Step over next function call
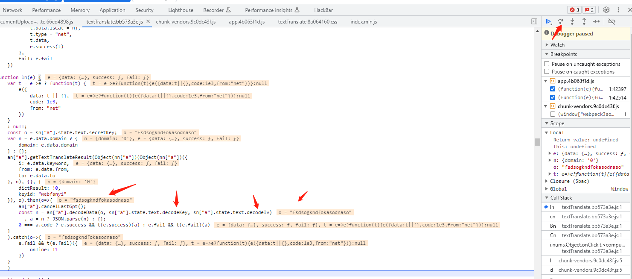 (560, 21)
